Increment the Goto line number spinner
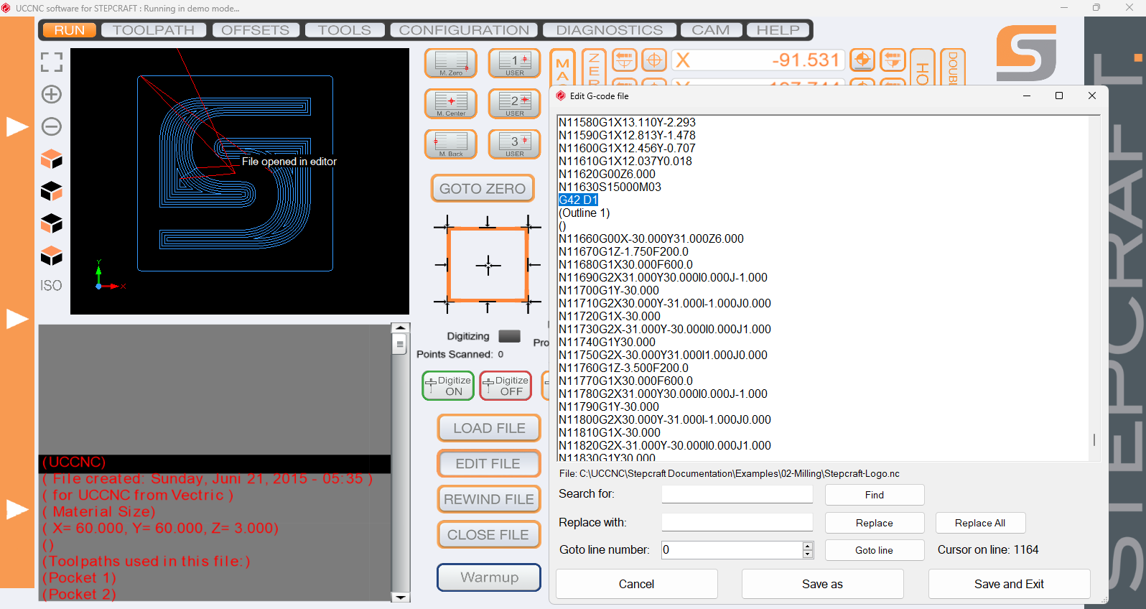The height and width of the screenshot is (609, 1146). tap(808, 546)
